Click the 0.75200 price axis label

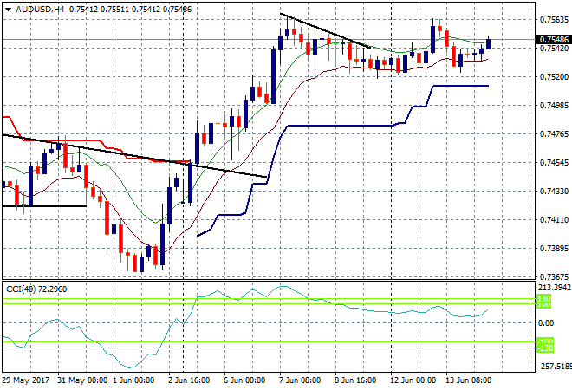click(554, 76)
